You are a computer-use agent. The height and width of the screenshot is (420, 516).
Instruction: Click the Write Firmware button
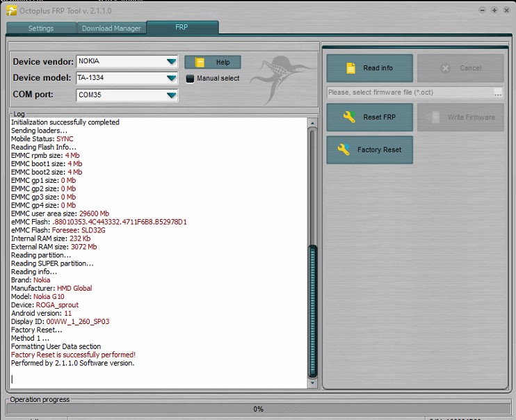coord(460,118)
